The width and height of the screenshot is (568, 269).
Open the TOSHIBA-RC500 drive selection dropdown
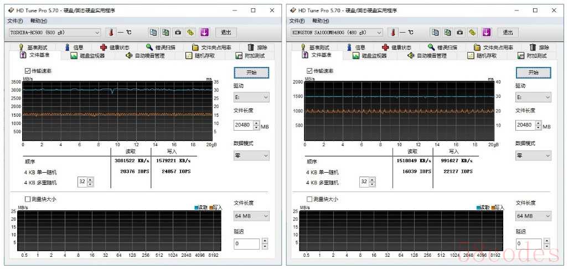54,33
